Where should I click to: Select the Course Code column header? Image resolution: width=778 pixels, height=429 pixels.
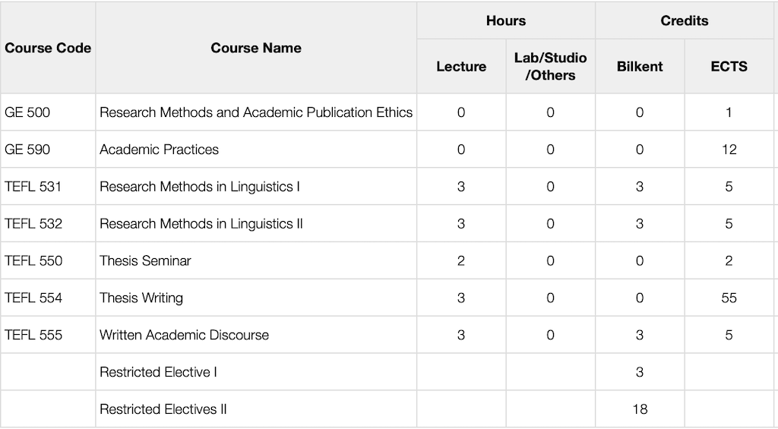(48, 48)
